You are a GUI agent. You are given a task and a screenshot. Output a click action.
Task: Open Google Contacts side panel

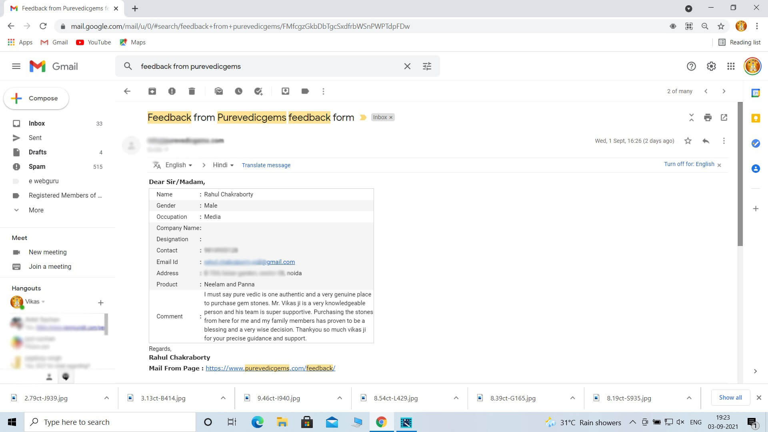coord(756,169)
